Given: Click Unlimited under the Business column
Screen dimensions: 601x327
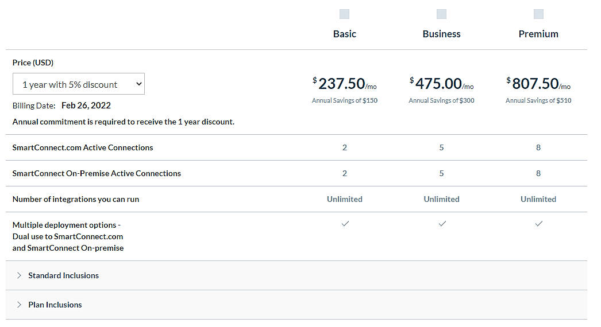Looking at the screenshot, I should tap(441, 199).
